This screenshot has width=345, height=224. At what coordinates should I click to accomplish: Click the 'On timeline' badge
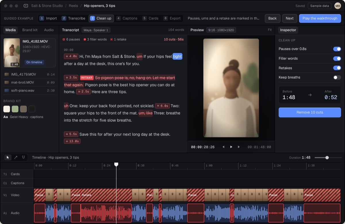pyautogui.click(x=34, y=62)
